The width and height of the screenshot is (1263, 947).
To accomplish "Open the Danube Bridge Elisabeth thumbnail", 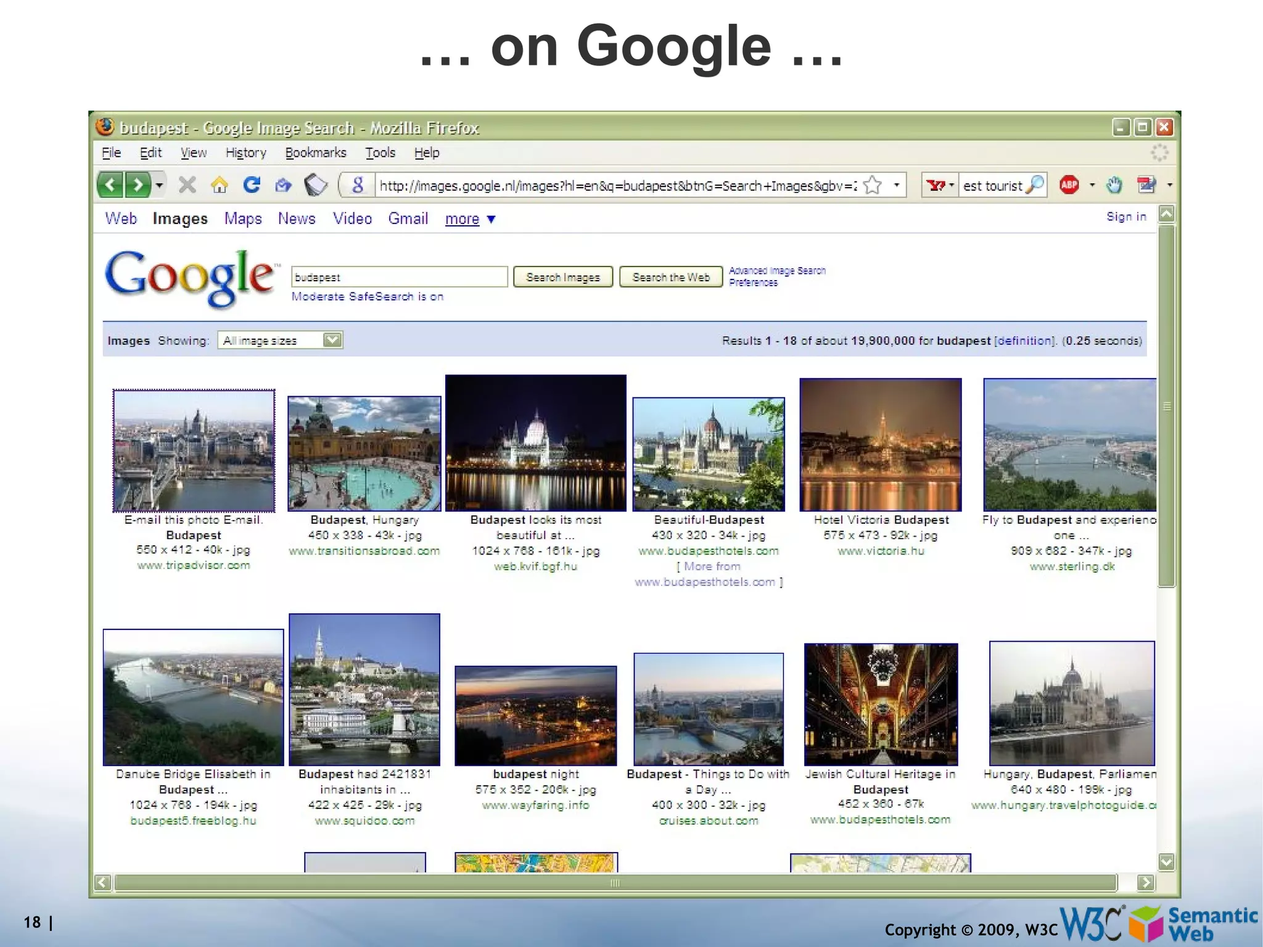I will [194, 698].
